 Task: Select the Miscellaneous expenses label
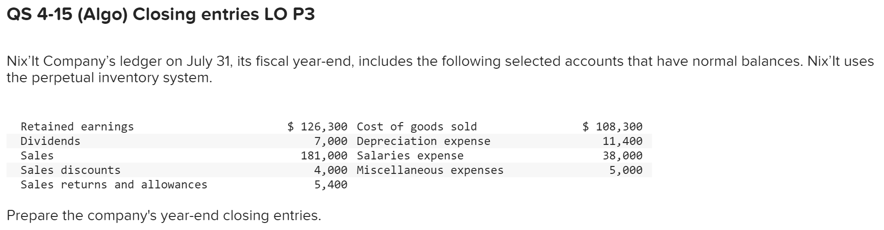click(x=430, y=170)
